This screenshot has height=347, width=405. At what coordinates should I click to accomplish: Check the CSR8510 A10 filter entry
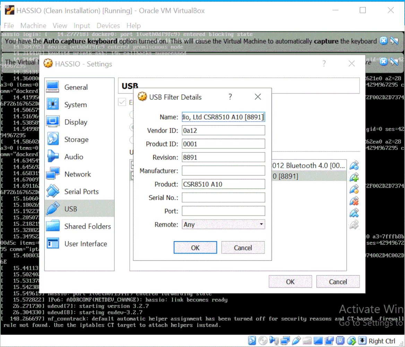pos(132,176)
